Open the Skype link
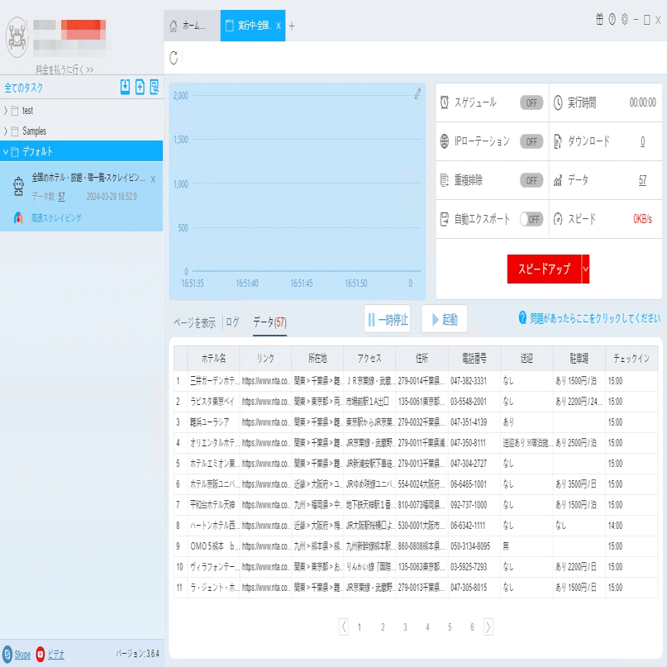Viewport: 667px width, 667px height. 22,655
